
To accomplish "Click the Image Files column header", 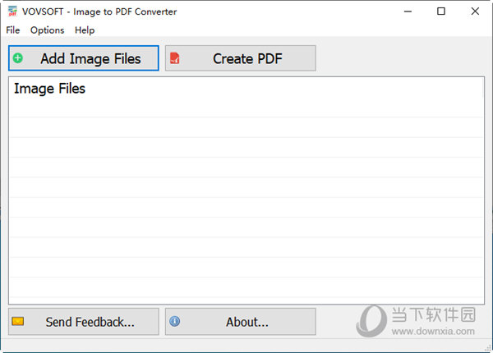I will tap(49, 89).
